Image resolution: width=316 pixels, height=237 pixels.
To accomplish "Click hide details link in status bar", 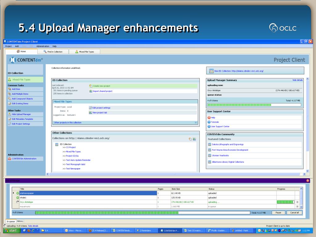I will [33, 226].
